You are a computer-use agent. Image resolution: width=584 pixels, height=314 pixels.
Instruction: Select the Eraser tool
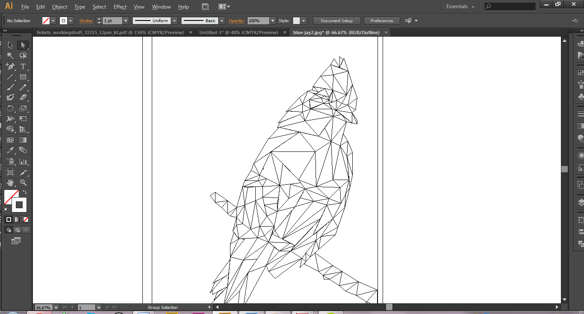[x=23, y=98]
